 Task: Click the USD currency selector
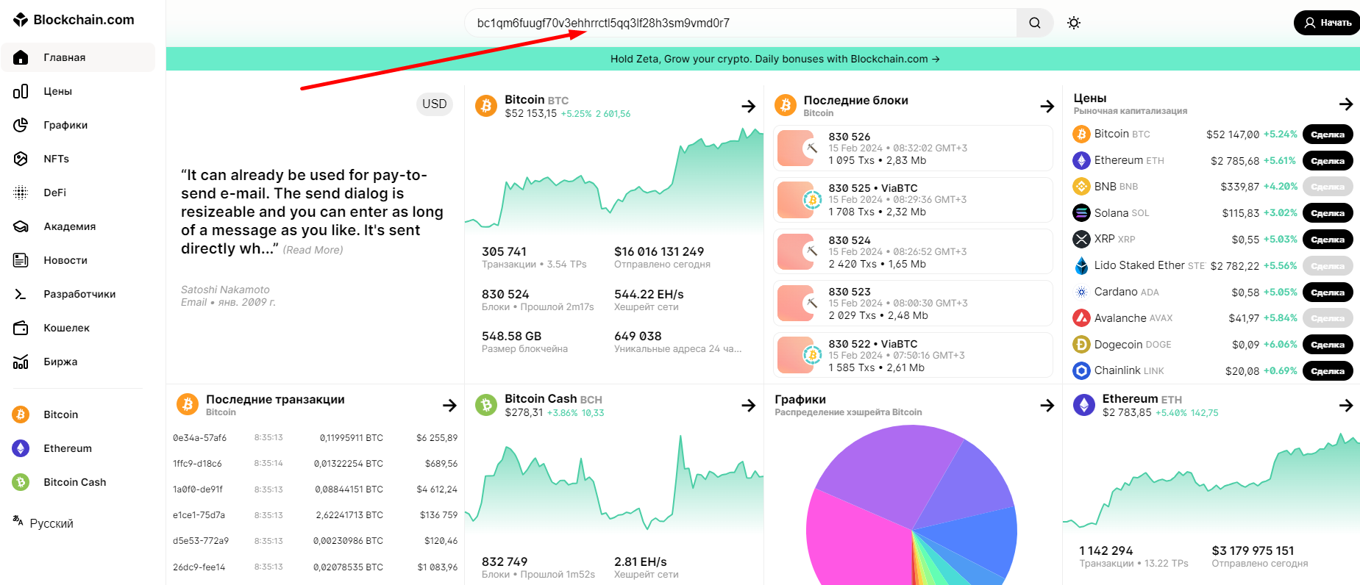point(434,104)
